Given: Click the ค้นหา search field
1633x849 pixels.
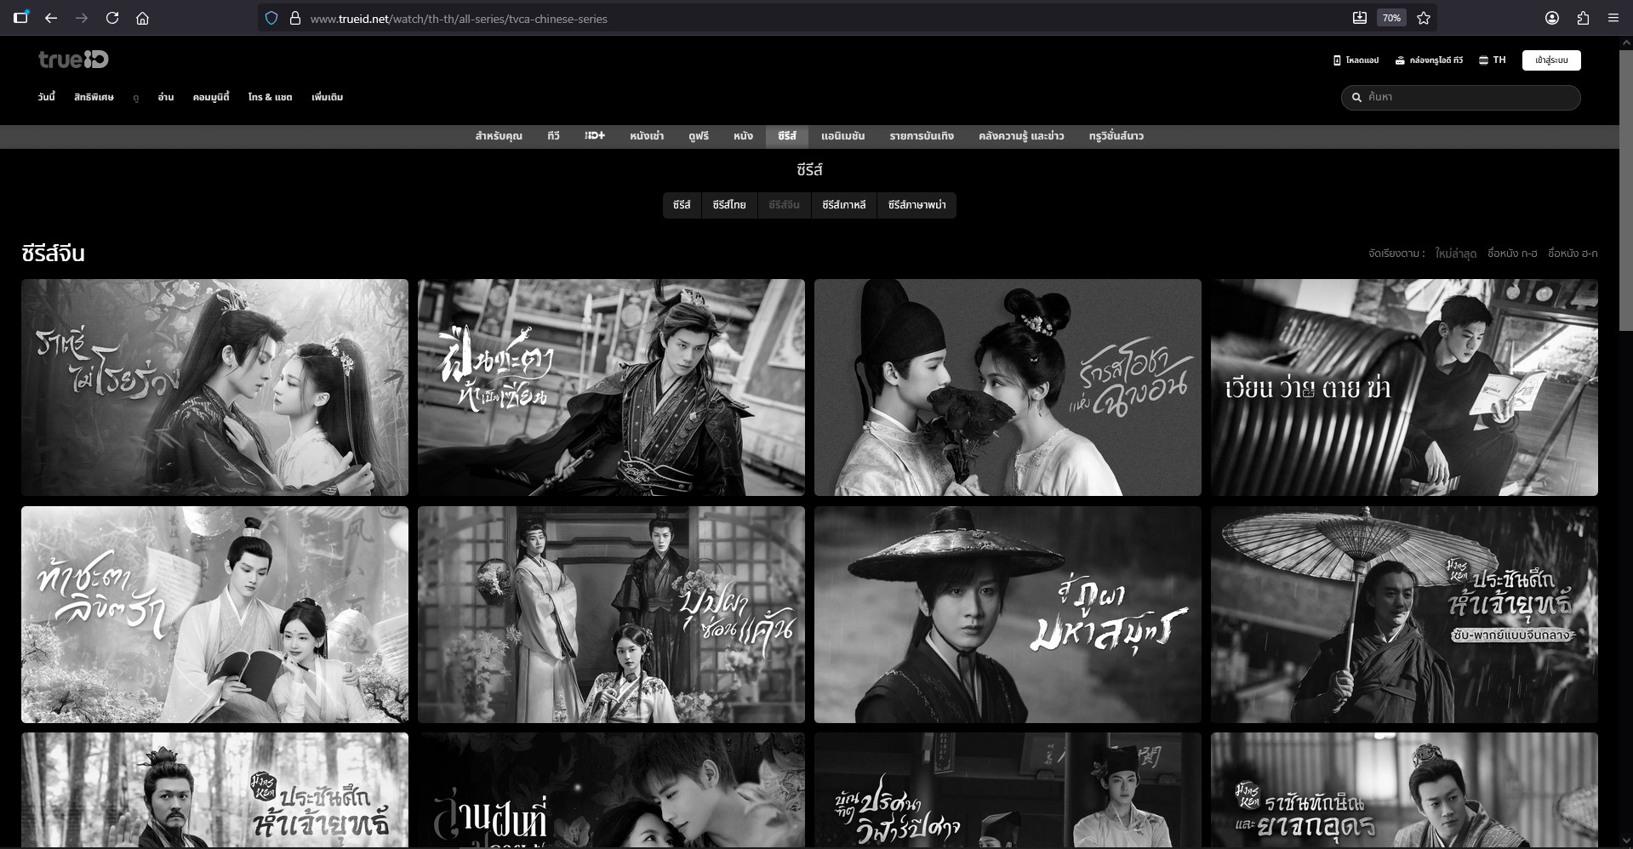Looking at the screenshot, I should pyautogui.click(x=1461, y=98).
